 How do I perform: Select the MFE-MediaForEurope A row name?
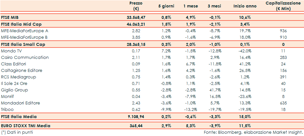[25, 31]
